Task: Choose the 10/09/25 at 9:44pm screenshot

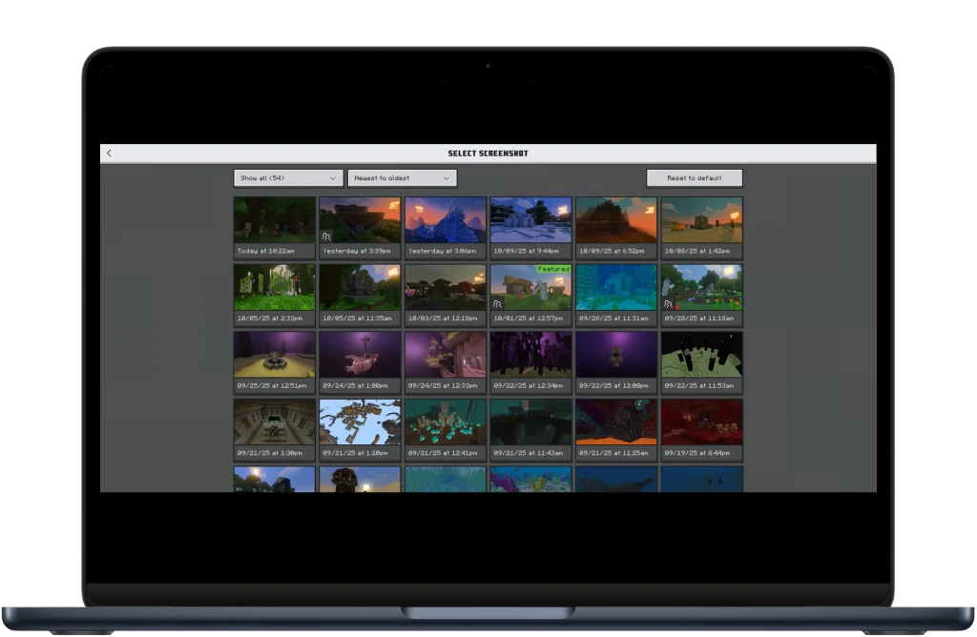Action: pyautogui.click(x=530, y=228)
